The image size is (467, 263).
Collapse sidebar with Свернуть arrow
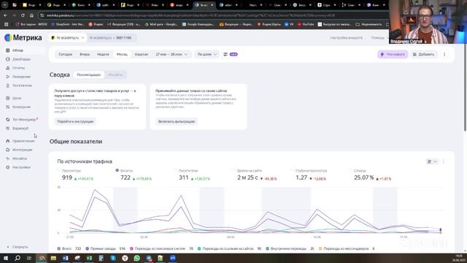tap(8, 247)
